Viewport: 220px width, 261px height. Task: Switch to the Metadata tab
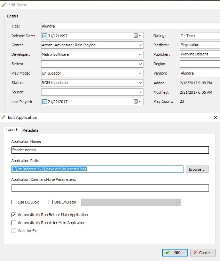click(x=30, y=130)
